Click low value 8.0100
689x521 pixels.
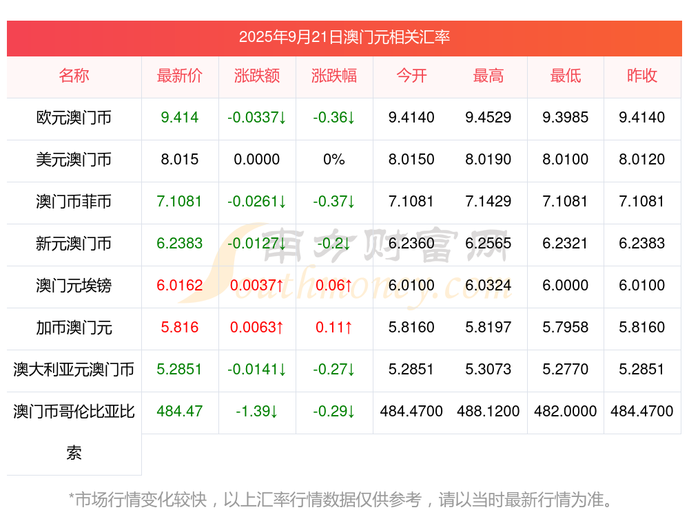point(566,160)
